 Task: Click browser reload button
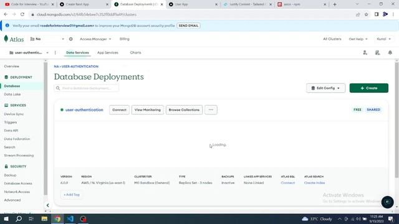(22, 14)
